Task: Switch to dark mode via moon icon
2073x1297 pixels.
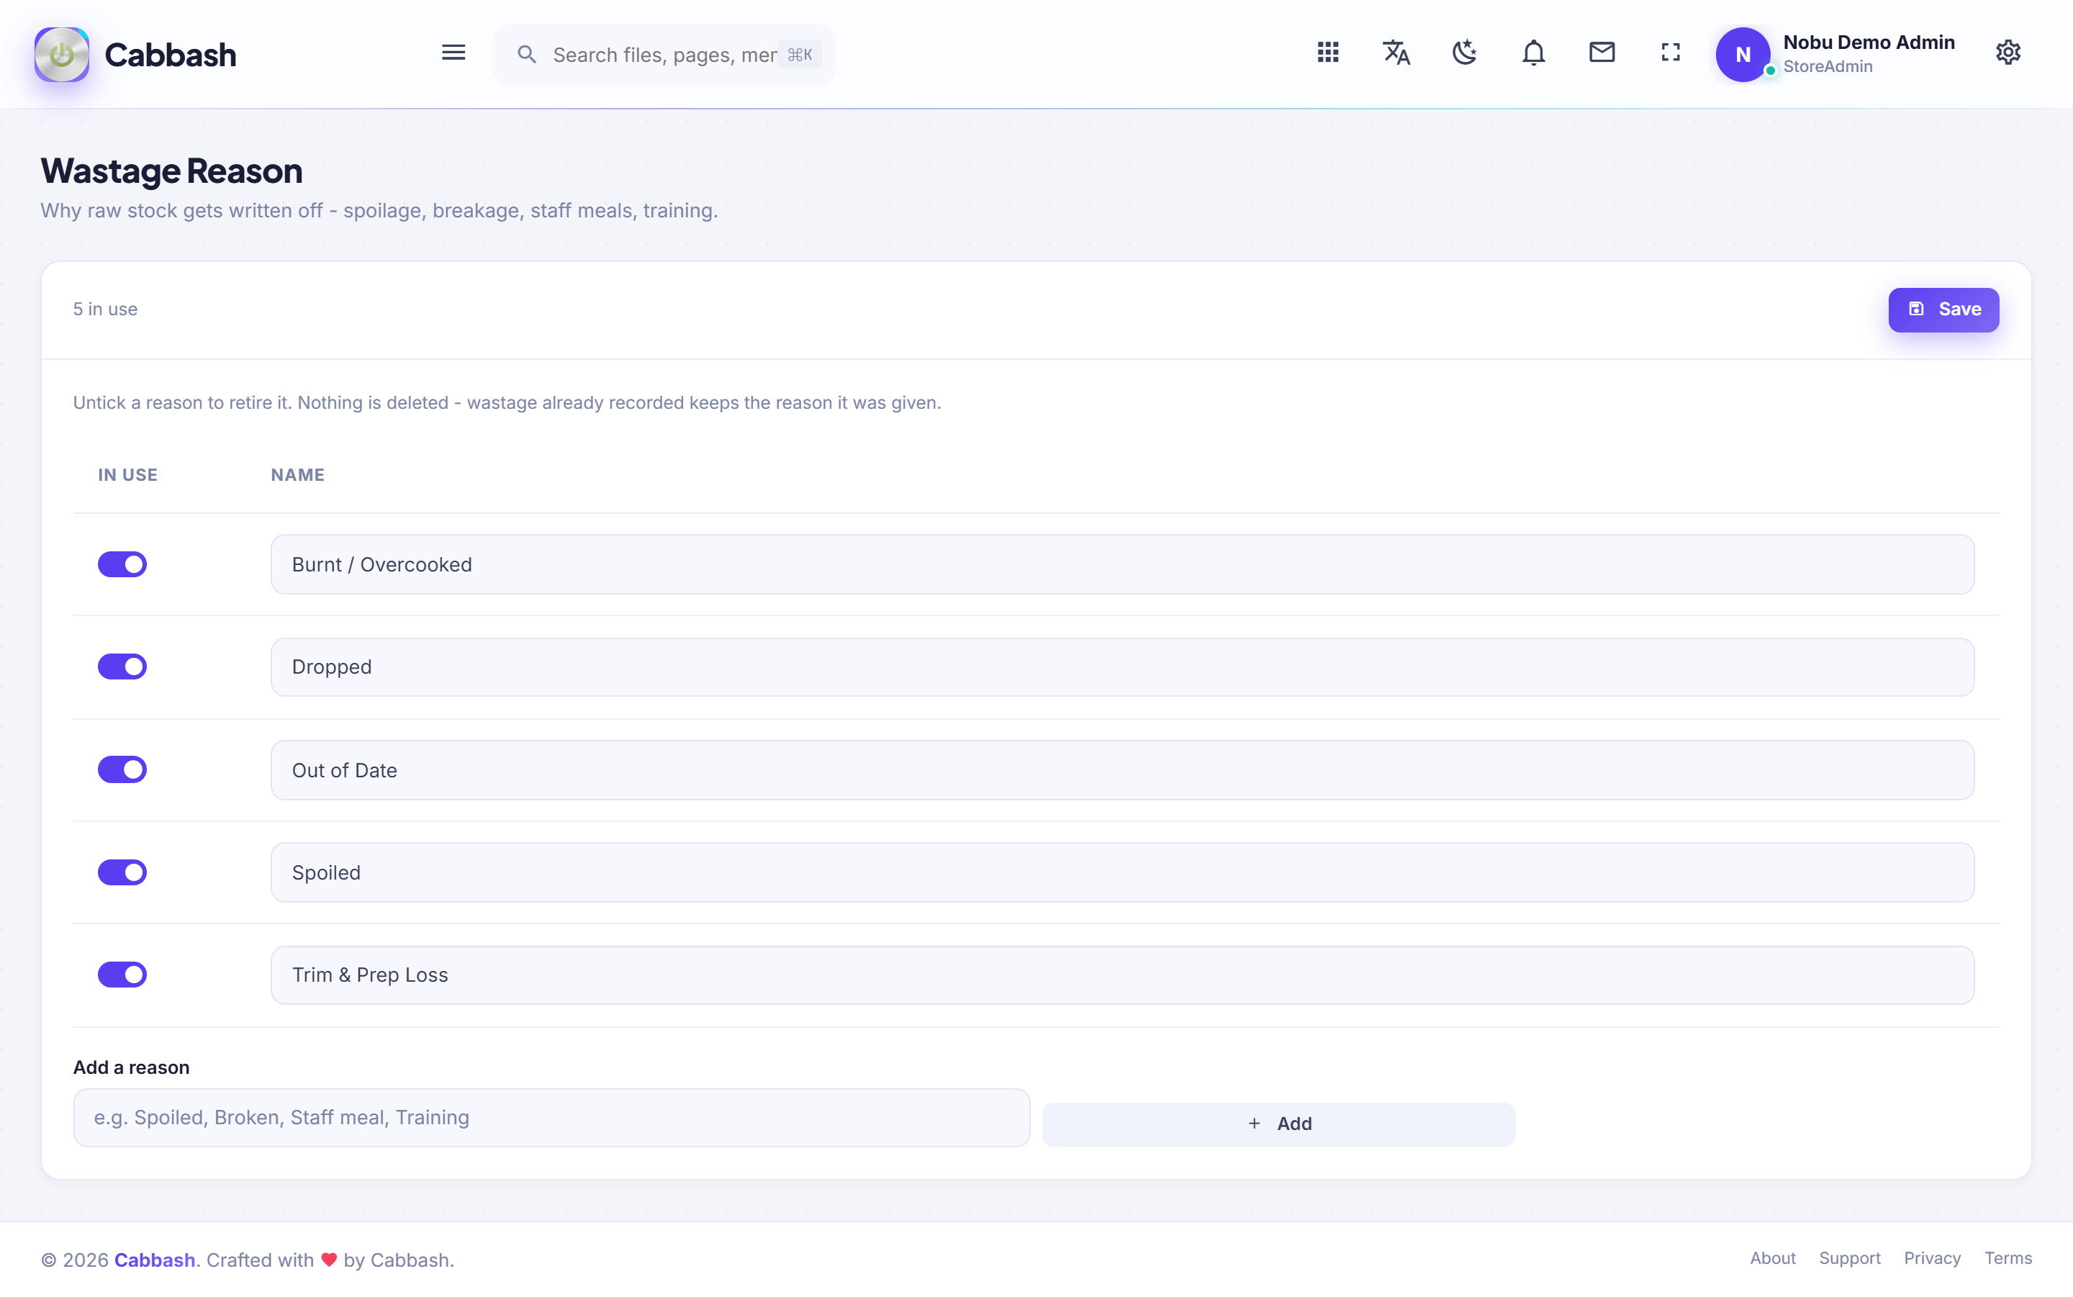Action: click(1465, 53)
